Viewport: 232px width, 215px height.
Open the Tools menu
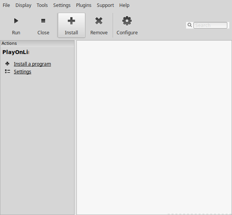(x=42, y=5)
